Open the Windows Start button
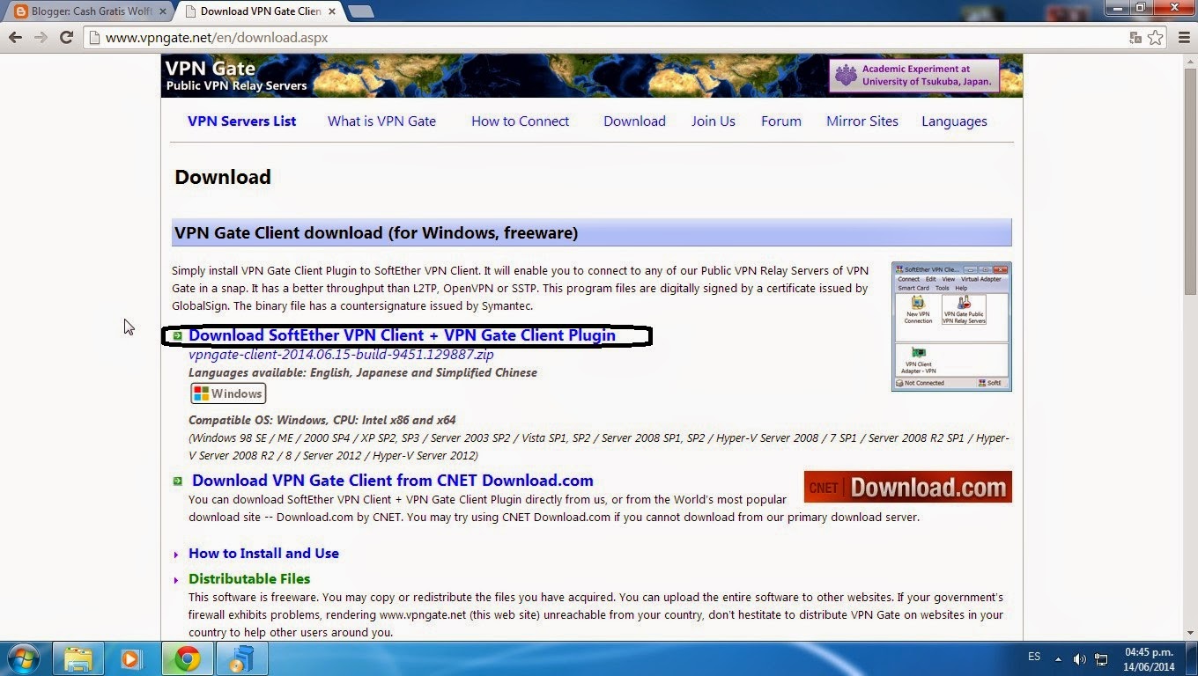 pos(23,658)
